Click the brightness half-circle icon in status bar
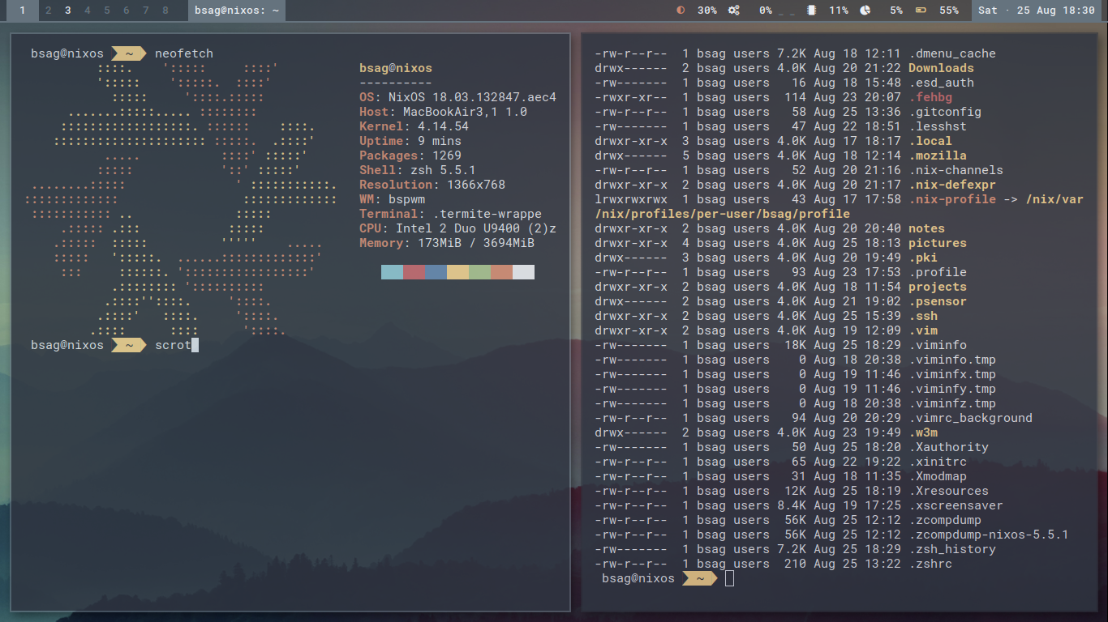This screenshot has height=622, width=1108. click(x=681, y=11)
